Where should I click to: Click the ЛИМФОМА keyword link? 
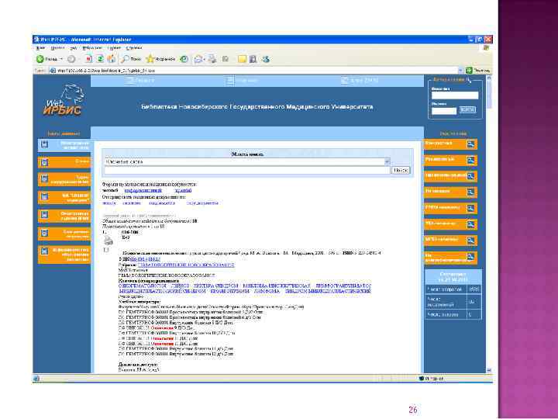tap(267, 291)
